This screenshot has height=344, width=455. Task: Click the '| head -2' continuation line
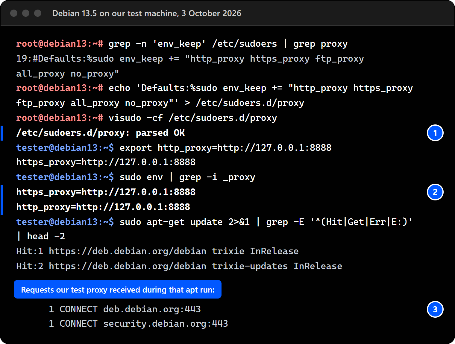click(40, 236)
